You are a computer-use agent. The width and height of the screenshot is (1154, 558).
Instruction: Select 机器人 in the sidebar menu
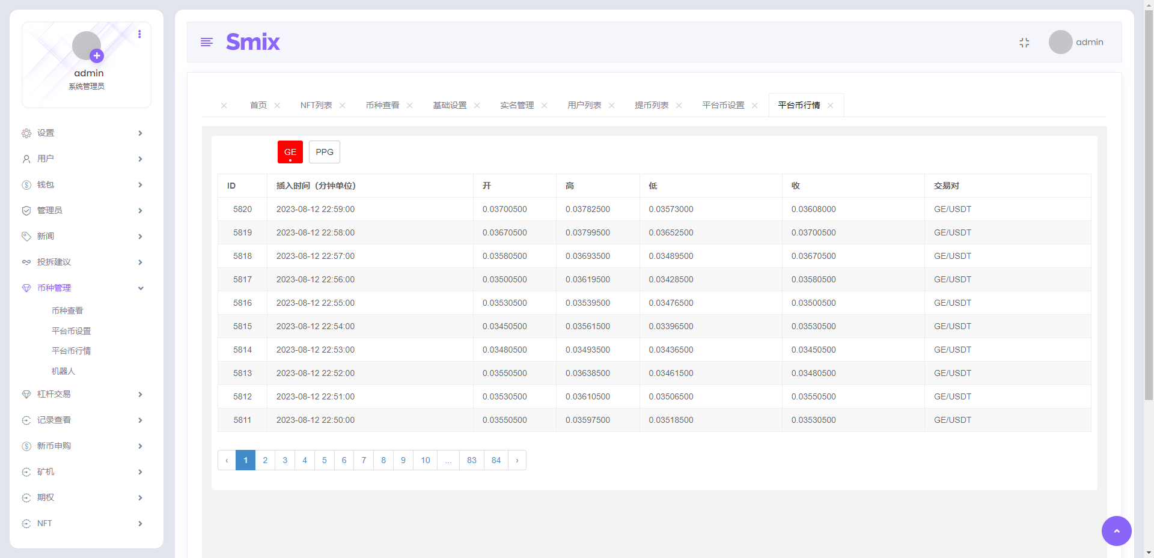tap(63, 371)
